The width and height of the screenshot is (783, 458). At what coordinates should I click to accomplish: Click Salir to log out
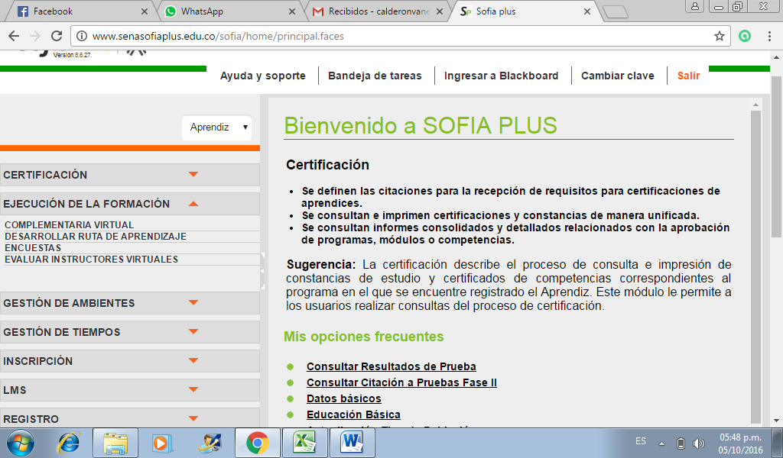point(687,76)
